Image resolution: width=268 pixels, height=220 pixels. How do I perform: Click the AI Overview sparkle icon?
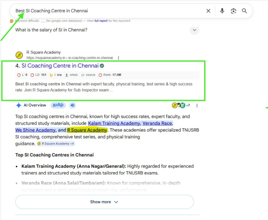(19, 105)
